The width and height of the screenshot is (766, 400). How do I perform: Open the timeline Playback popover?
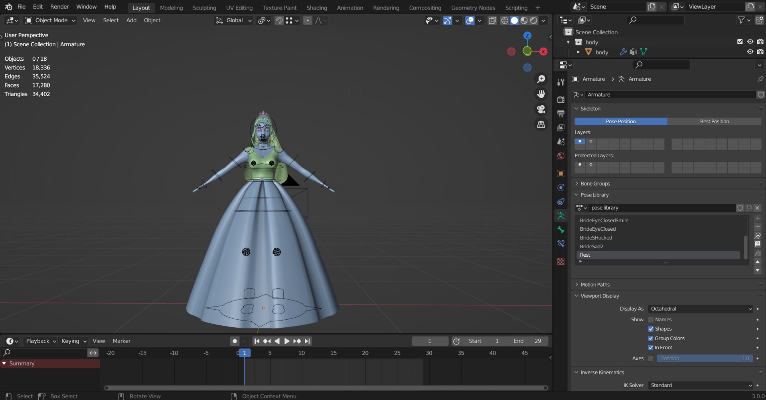coord(41,341)
